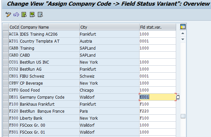Click the Undo change arrow icon

click(16, 14)
